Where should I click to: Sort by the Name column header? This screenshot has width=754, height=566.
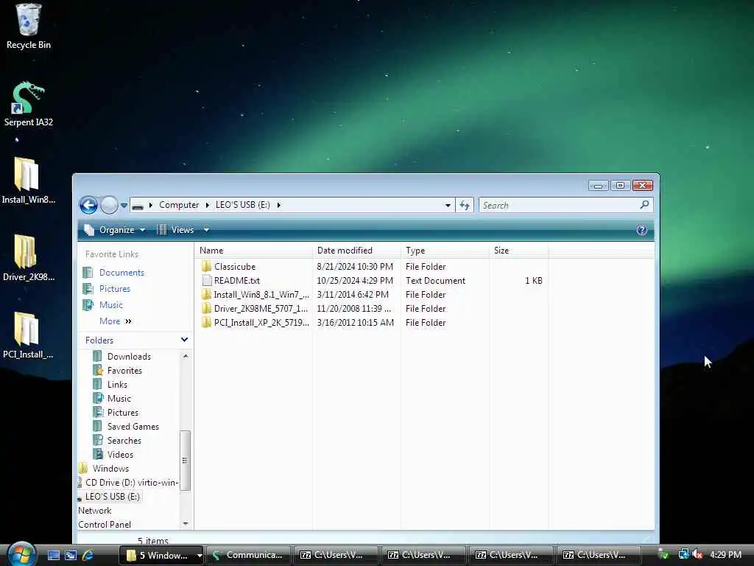click(254, 251)
